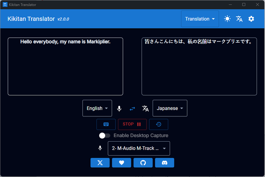Expand the Japanese target language dropdown
Image resolution: width=265 pixels, height=177 pixels.
[170, 108]
